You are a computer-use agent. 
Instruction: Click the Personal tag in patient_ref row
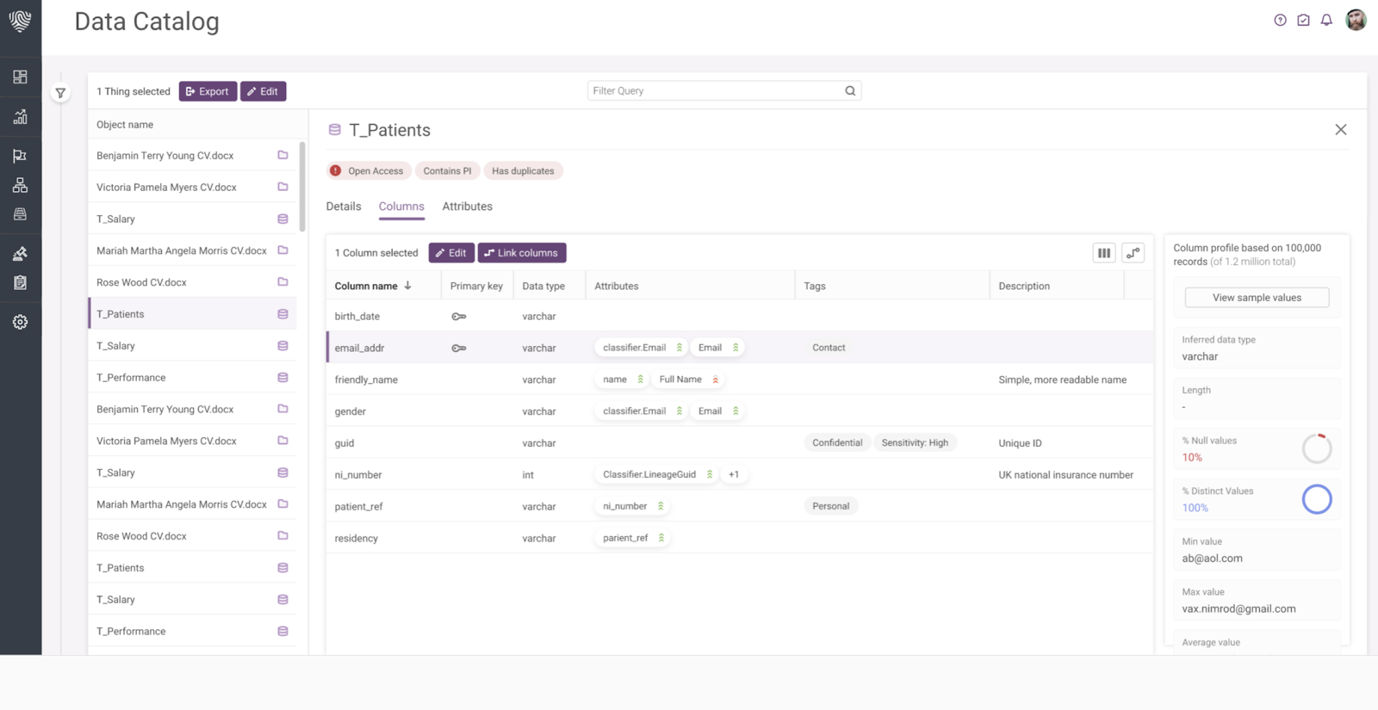[x=831, y=506]
